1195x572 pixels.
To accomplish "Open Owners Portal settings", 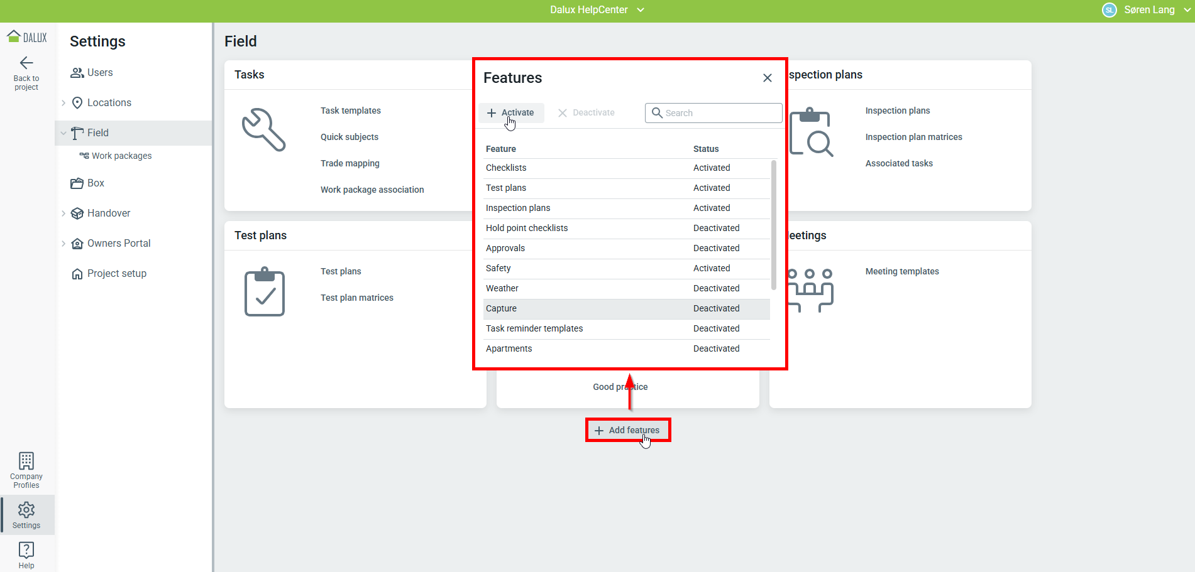I will pos(119,244).
